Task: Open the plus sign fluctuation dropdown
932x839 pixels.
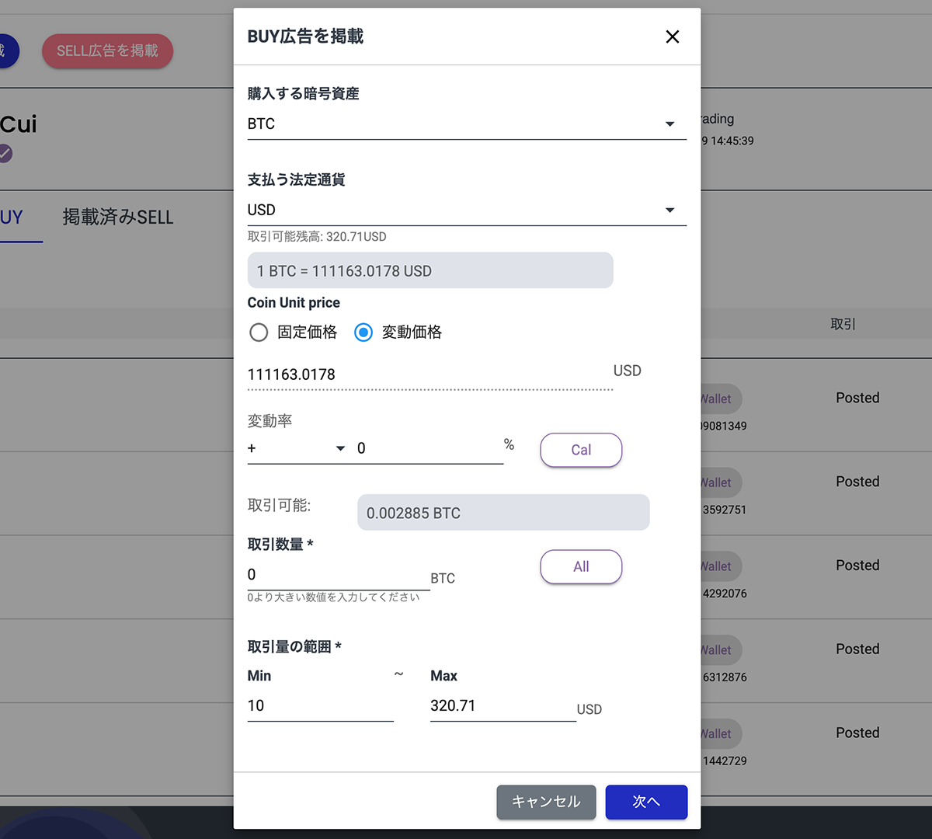Action: 296,448
